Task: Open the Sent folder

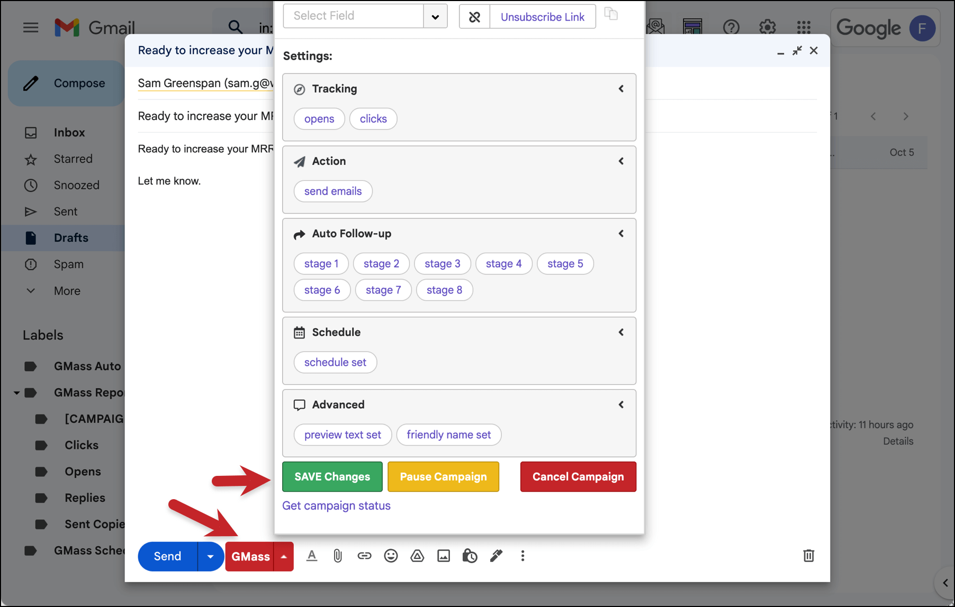Action: click(x=65, y=212)
